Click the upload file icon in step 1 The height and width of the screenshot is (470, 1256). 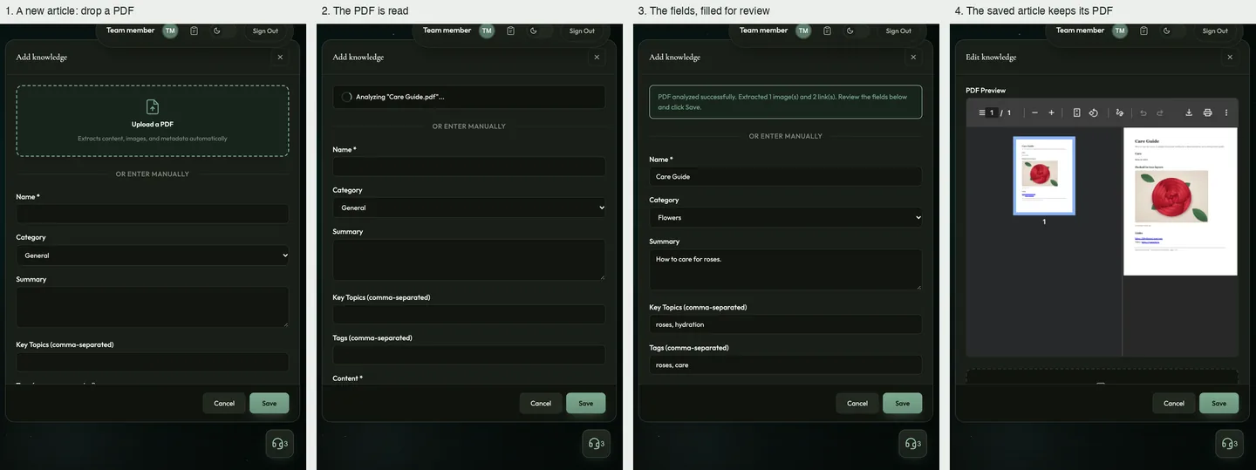pyautogui.click(x=152, y=106)
